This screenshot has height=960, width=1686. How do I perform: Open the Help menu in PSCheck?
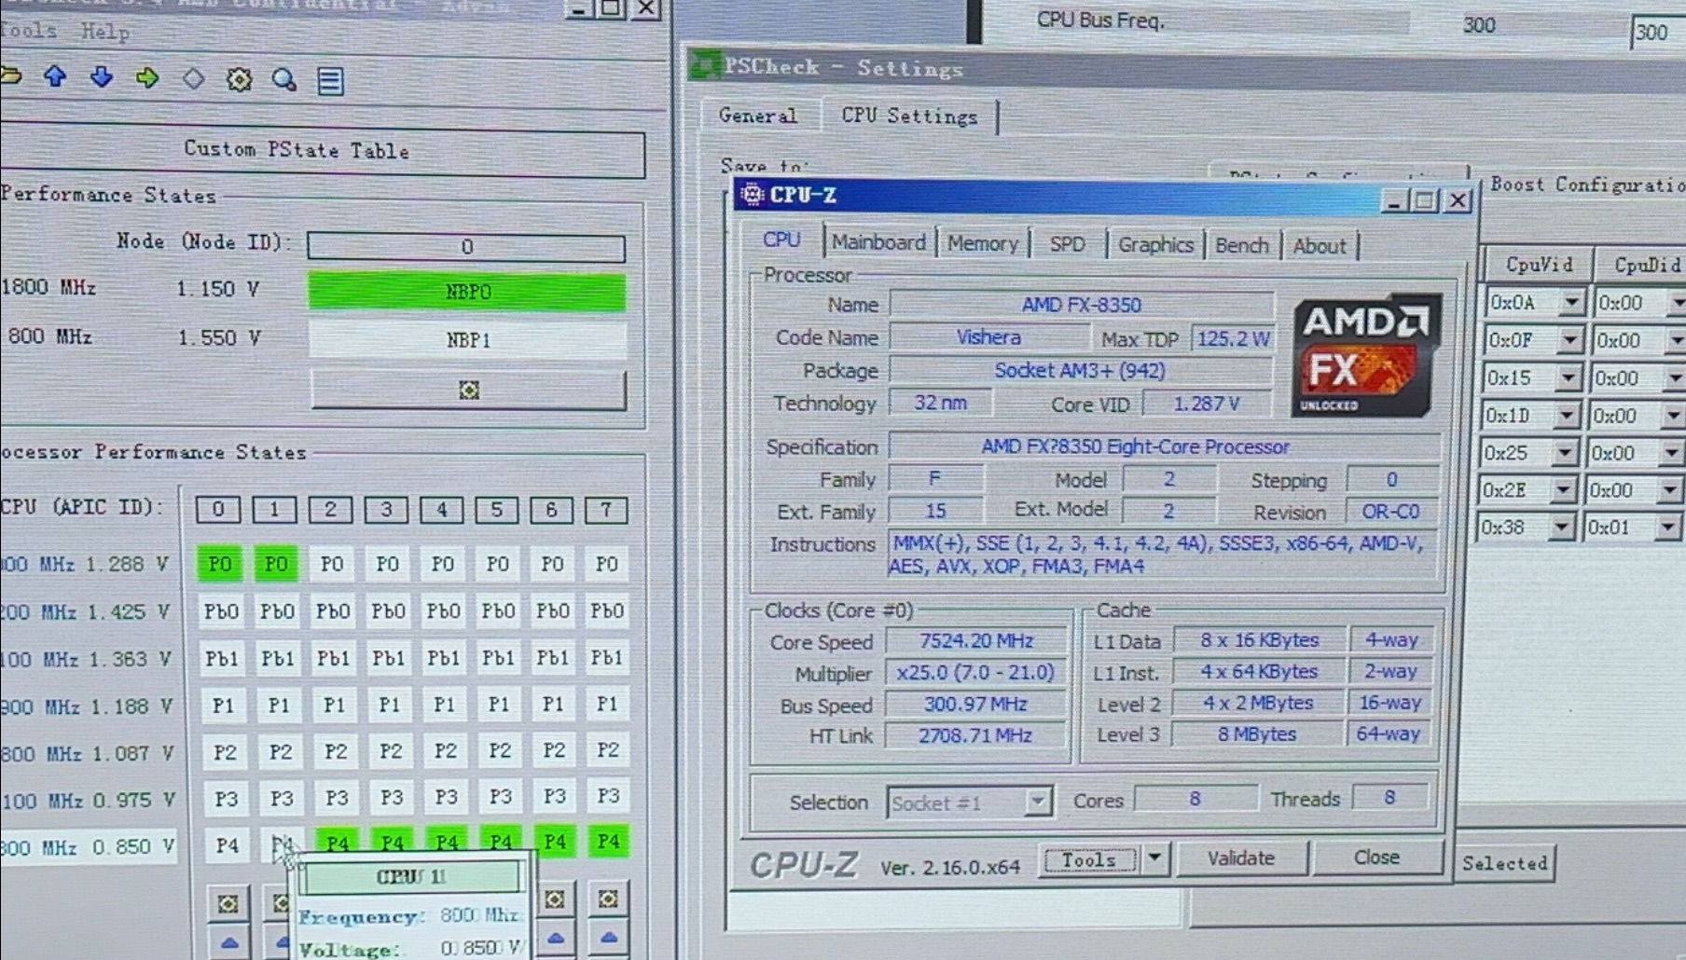pos(104,32)
